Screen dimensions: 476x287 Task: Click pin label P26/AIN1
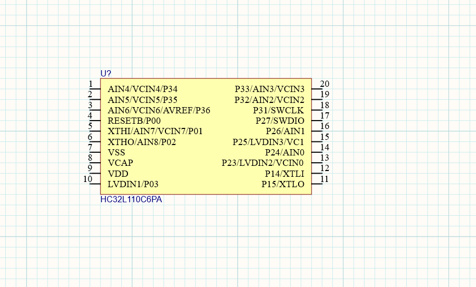(286, 132)
